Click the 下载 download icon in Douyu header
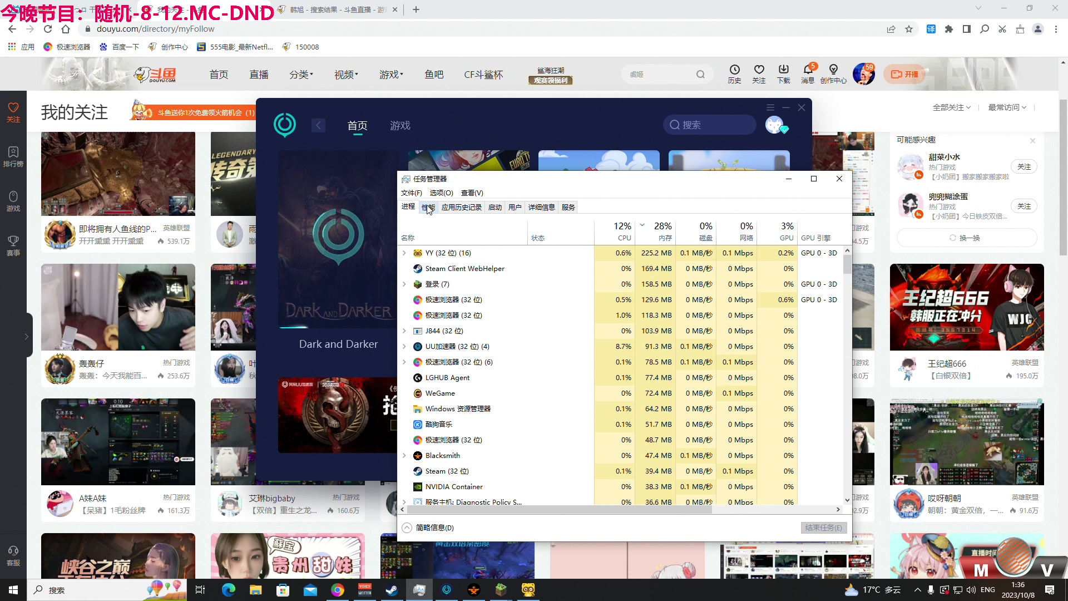1068x601 pixels. tap(783, 73)
